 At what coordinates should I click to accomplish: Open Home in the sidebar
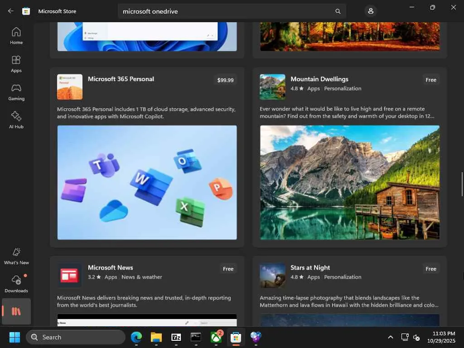(x=16, y=36)
